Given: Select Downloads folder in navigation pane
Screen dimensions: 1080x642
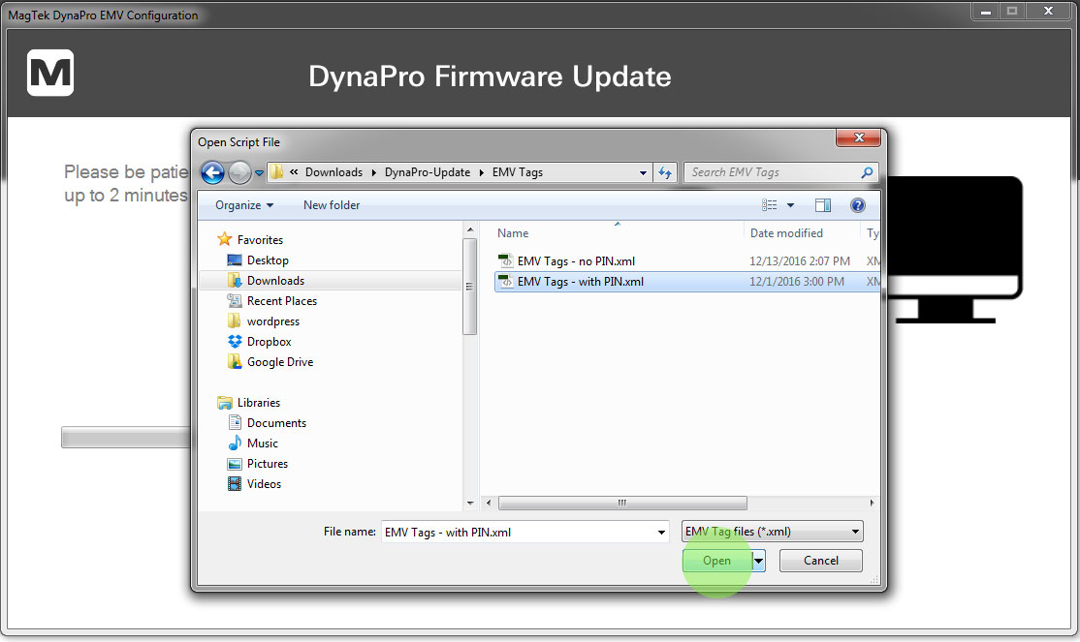Looking at the screenshot, I should pyautogui.click(x=275, y=280).
